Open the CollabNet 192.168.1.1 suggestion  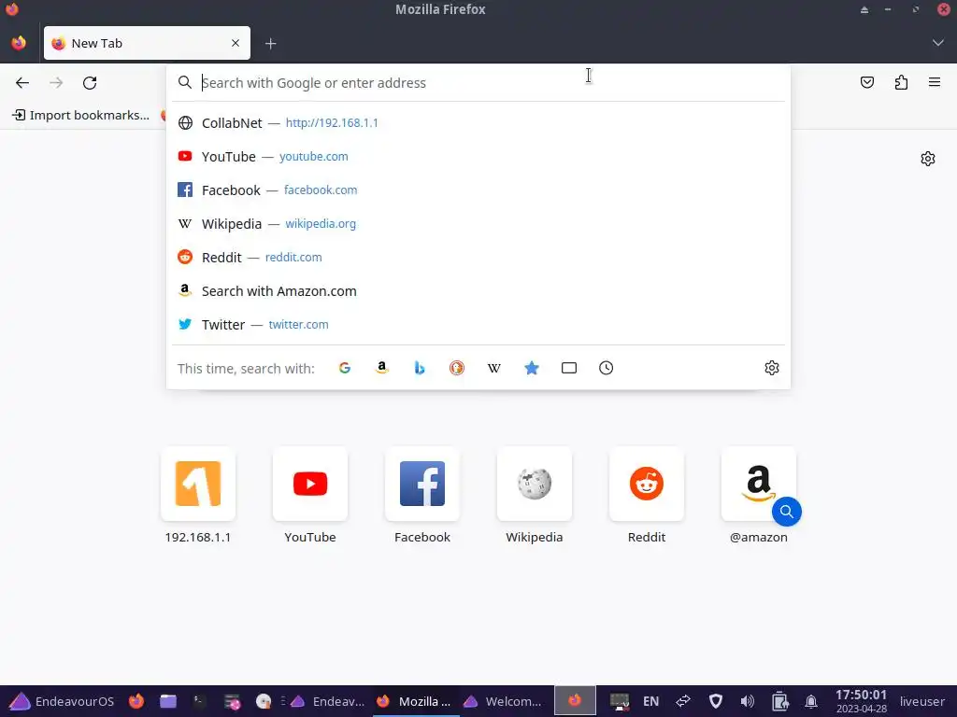478,122
